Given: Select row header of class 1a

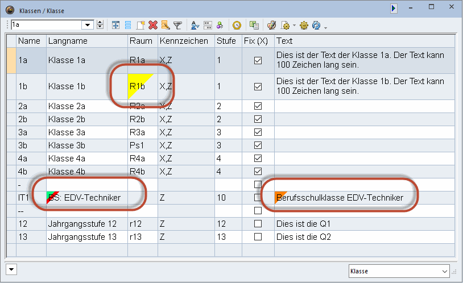Looking at the screenshot, I should point(11,60).
